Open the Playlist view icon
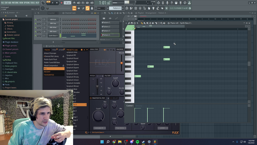Screen dimensions: 257x145 coord(127,8)
